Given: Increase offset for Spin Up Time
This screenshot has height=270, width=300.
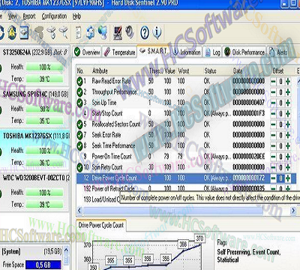Looking at the screenshot, I should click(x=288, y=103).
